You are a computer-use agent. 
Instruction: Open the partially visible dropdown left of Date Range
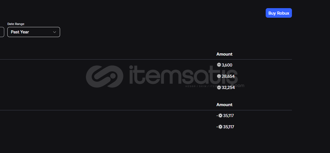2,32
